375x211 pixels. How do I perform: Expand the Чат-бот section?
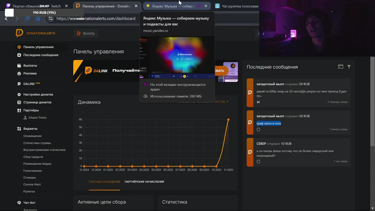click(x=29, y=203)
